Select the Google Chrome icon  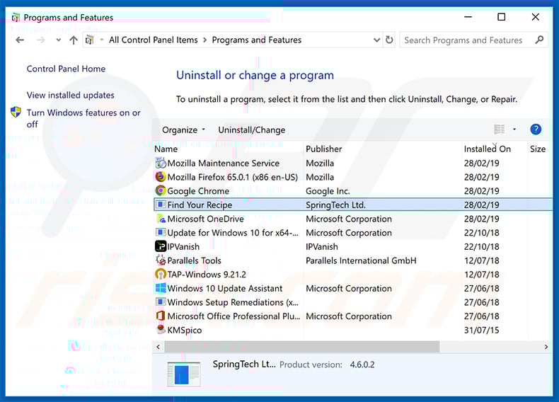[x=161, y=191]
